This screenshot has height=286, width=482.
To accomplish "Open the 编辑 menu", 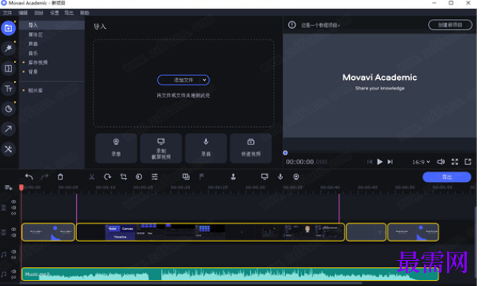I will [23, 13].
